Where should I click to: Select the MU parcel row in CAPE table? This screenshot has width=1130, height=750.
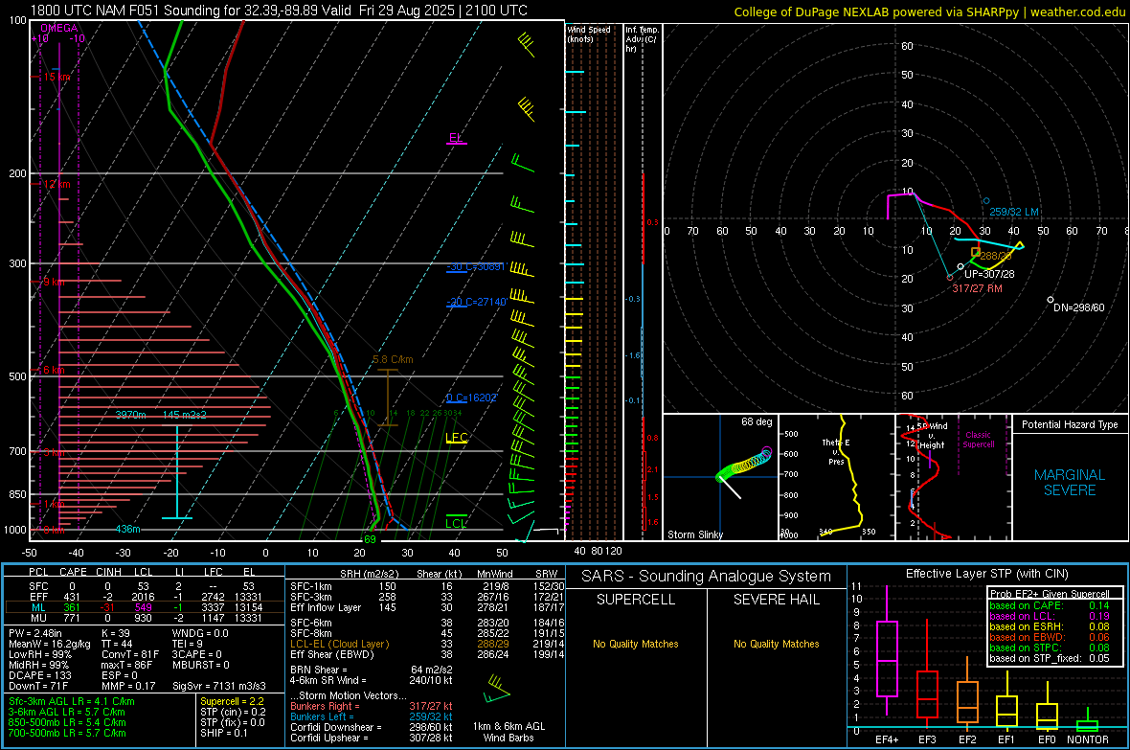pyautogui.click(x=145, y=617)
